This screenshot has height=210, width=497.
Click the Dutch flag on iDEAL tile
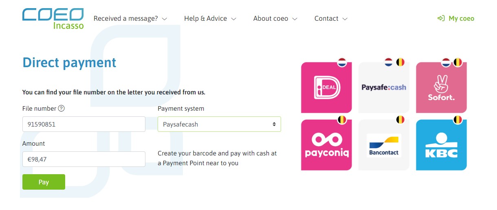pyautogui.click(x=342, y=62)
